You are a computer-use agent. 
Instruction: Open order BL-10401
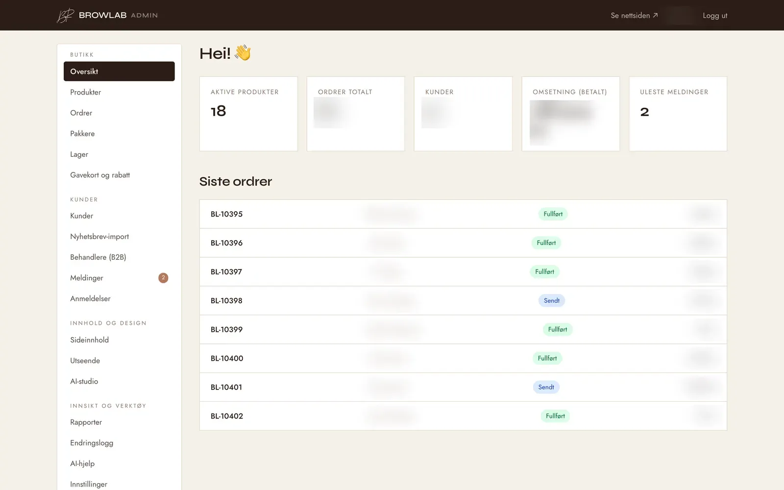pos(463,388)
